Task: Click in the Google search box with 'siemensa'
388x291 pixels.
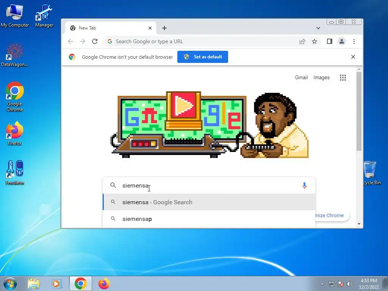Action: pyautogui.click(x=209, y=185)
